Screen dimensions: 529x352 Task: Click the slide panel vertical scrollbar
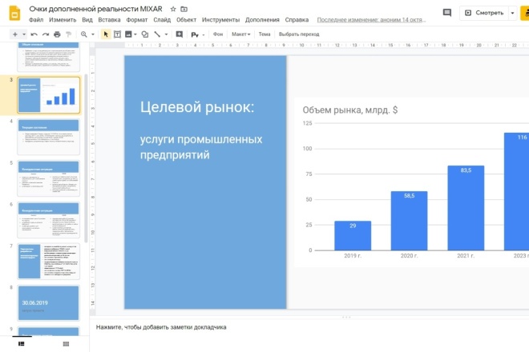[86, 158]
